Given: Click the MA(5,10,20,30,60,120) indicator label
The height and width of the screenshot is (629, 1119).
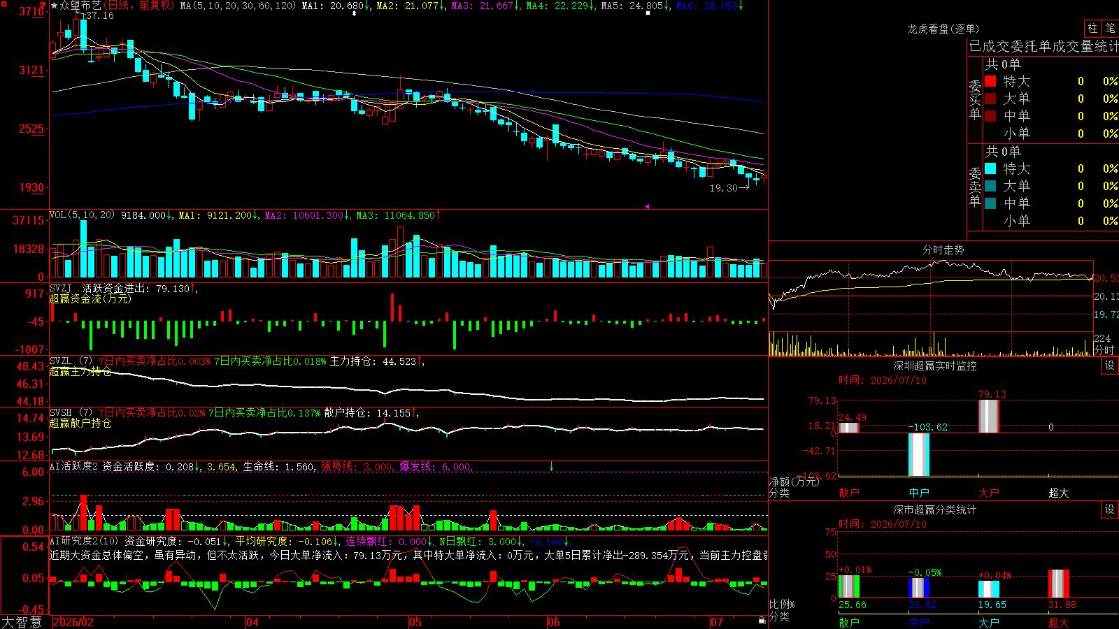Looking at the screenshot, I should [238, 6].
